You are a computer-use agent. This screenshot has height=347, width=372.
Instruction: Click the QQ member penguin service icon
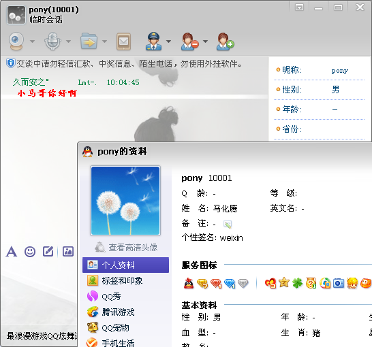(x=189, y=283)
